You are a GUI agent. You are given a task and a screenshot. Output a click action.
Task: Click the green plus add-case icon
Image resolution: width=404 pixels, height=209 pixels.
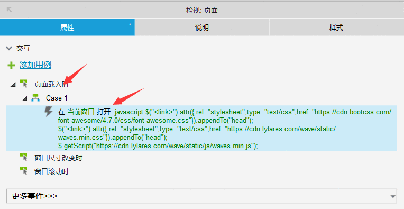[x=11, y=65]
